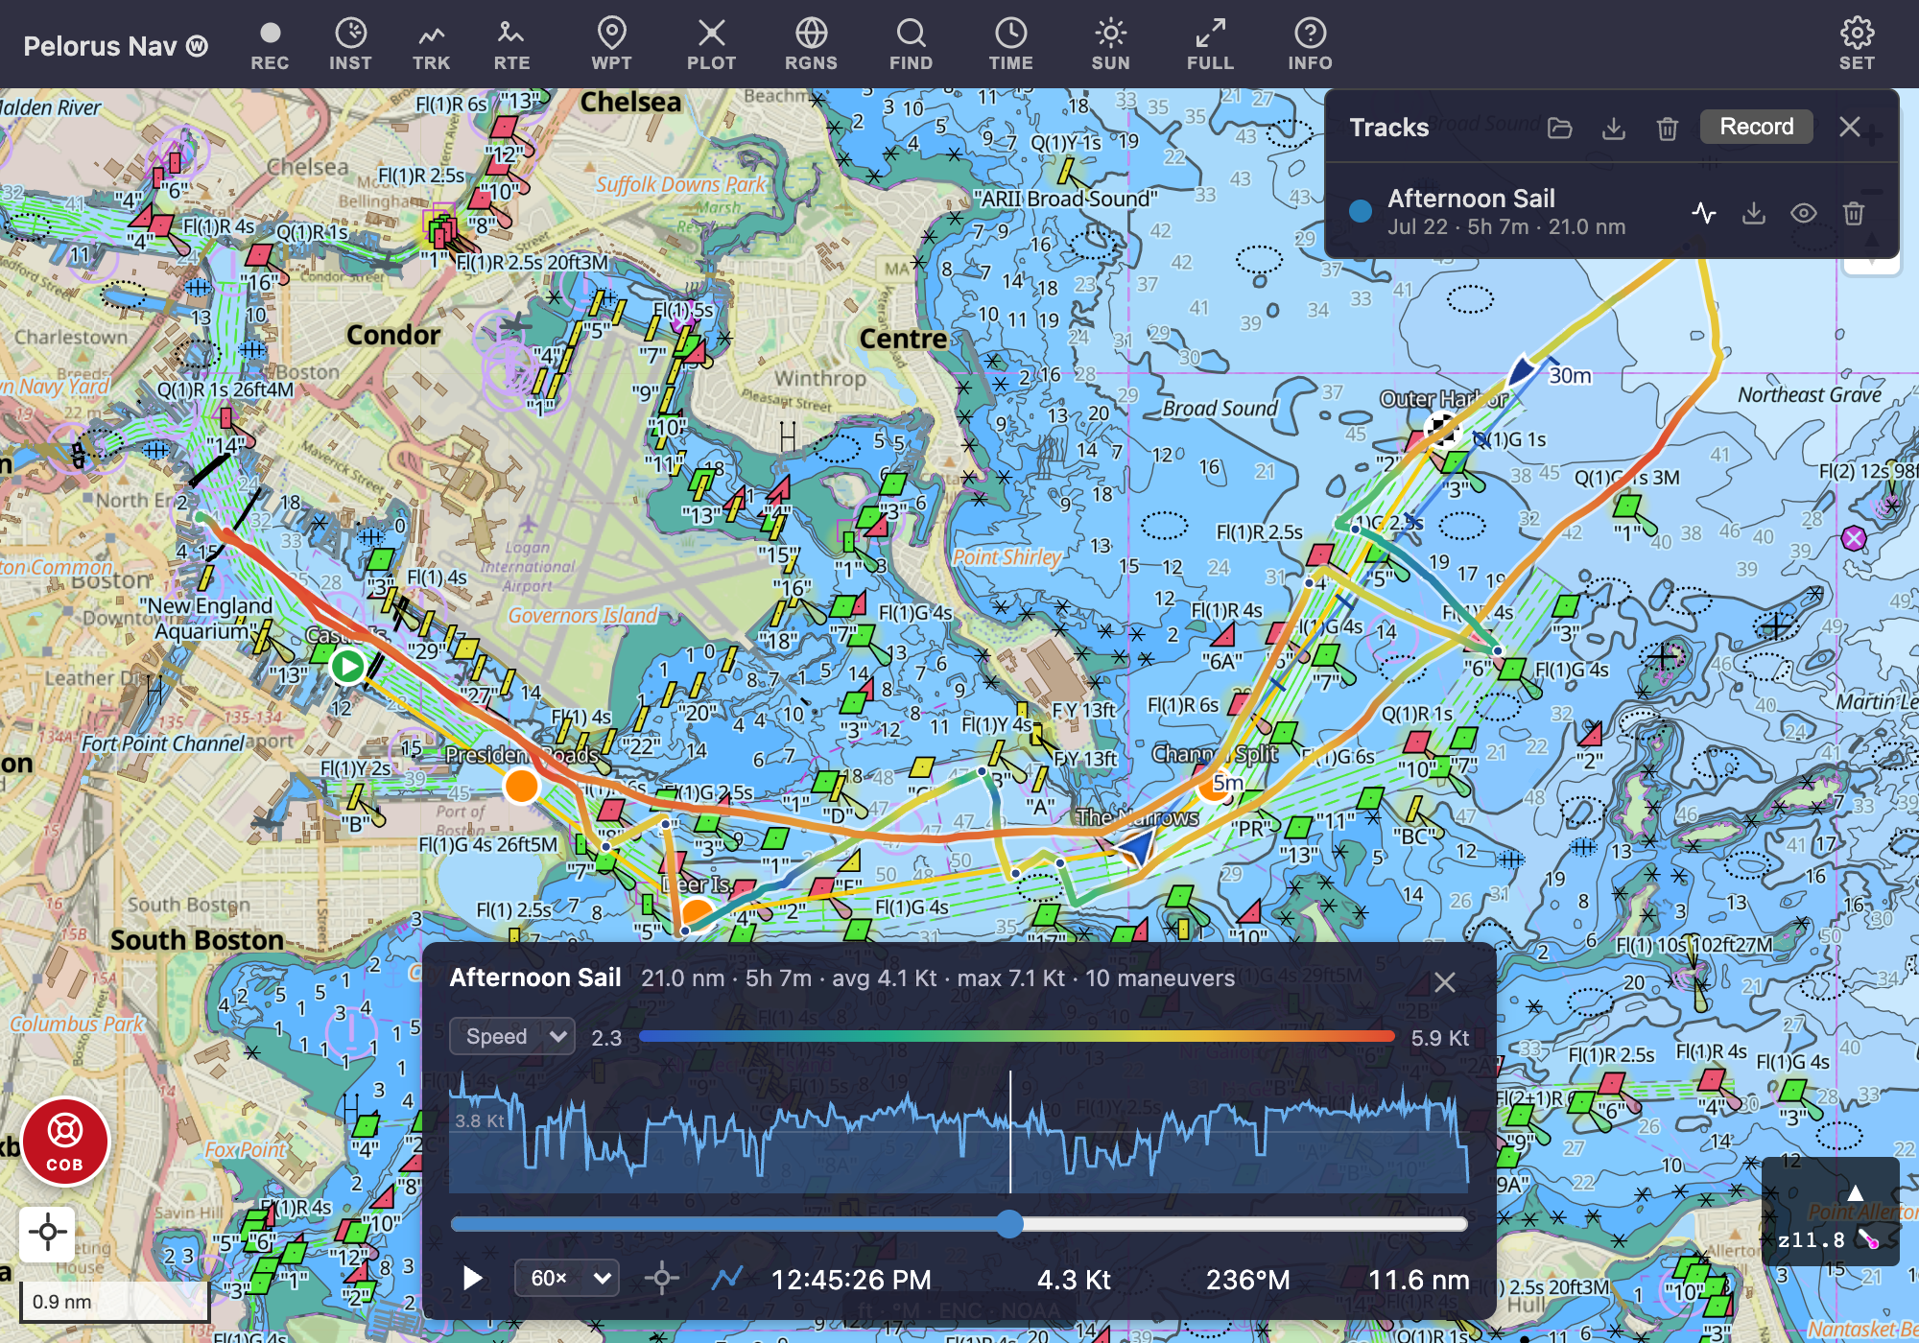
Task: Center map on position with crosshair button
Action: (x=47, y=1233)
